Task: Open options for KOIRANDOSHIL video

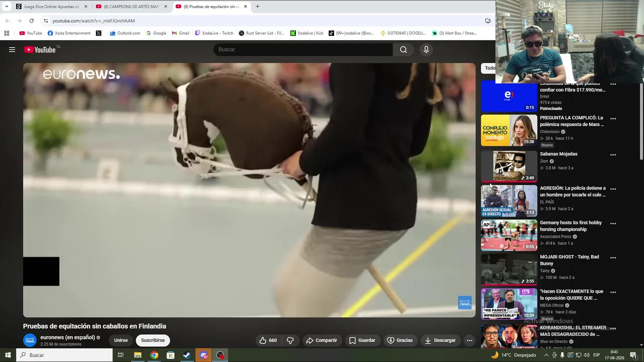Action: (x=613, y=328)
